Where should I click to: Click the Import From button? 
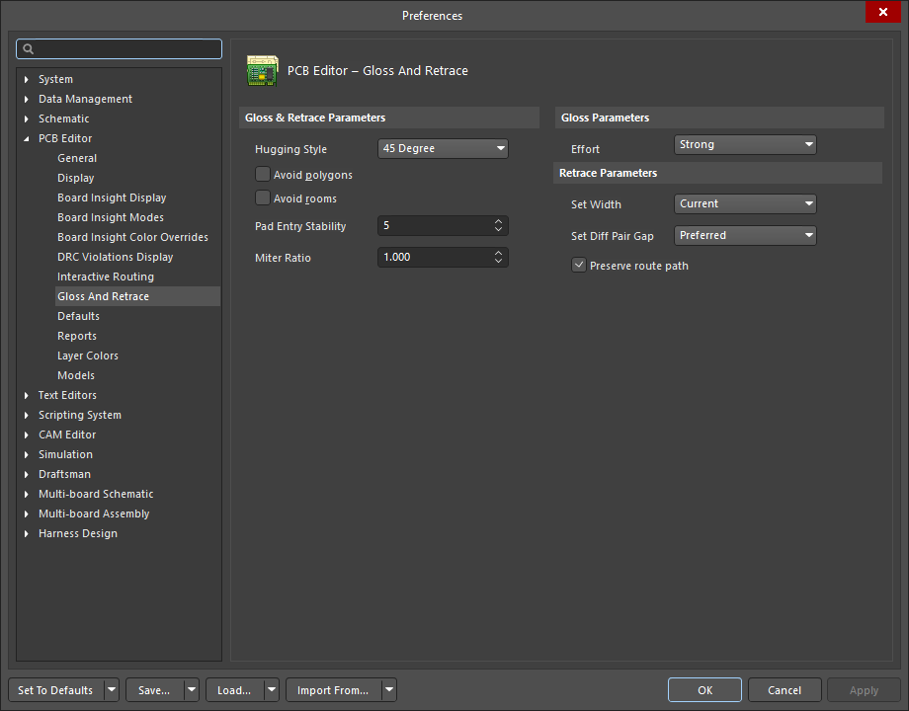tap(332, 689)
